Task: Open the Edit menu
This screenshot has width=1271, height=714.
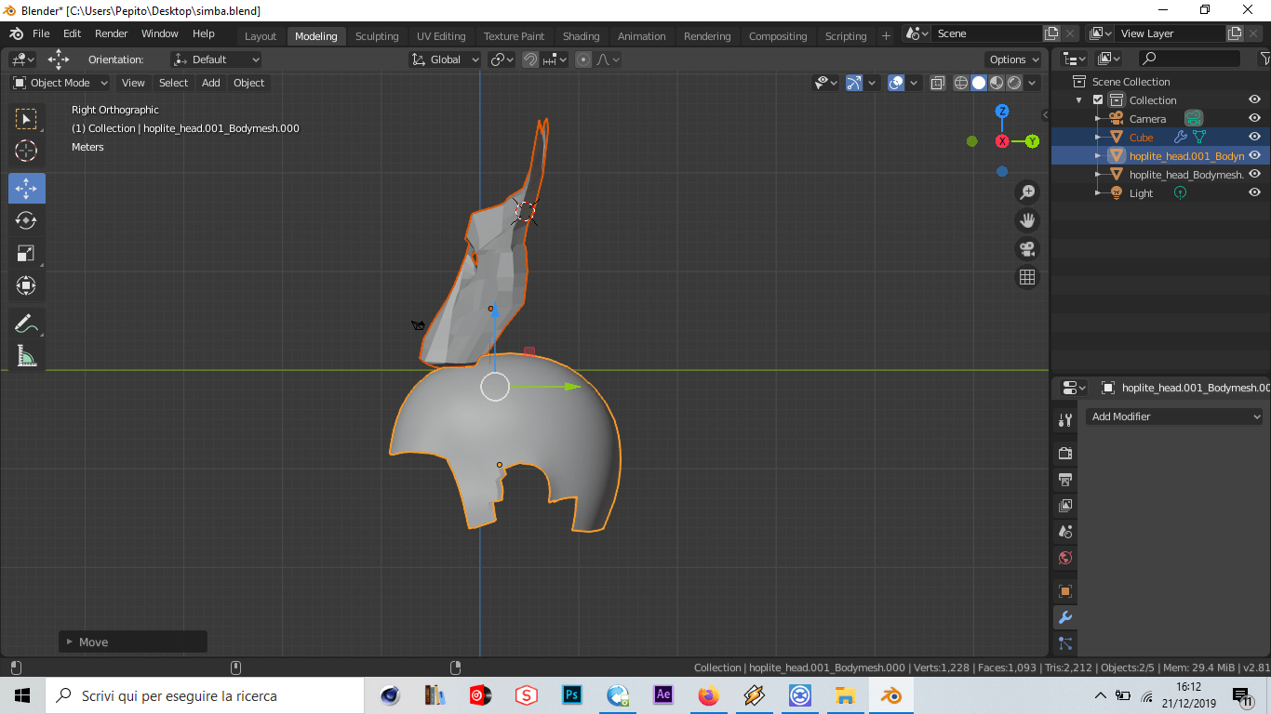Action: (x=73, y=33)
